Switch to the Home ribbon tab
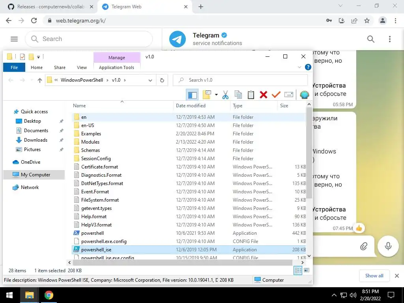404x303 pixels. click(37, 67)
